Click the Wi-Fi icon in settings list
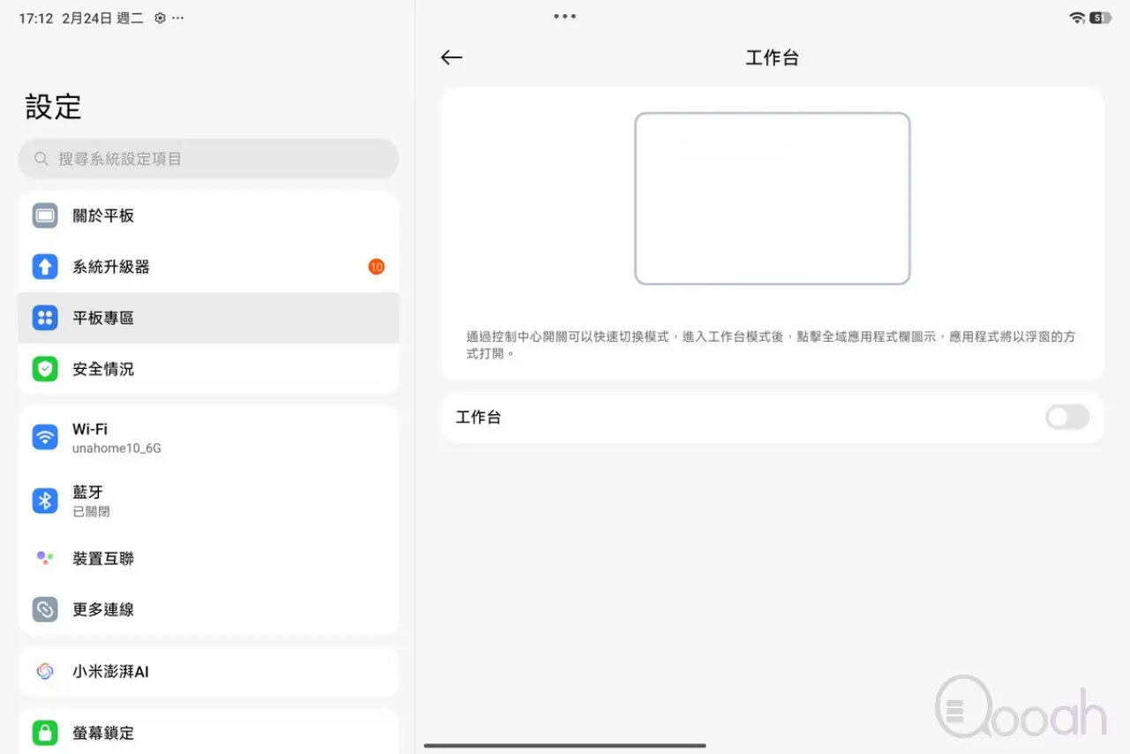1130x754 pixels. (45, 437)
